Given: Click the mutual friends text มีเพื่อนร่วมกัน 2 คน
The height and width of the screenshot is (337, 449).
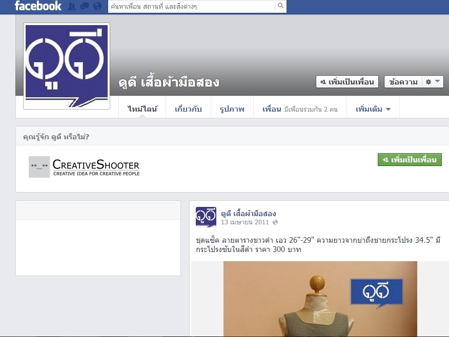Looking at the screenshot, I should pos(311,109).
